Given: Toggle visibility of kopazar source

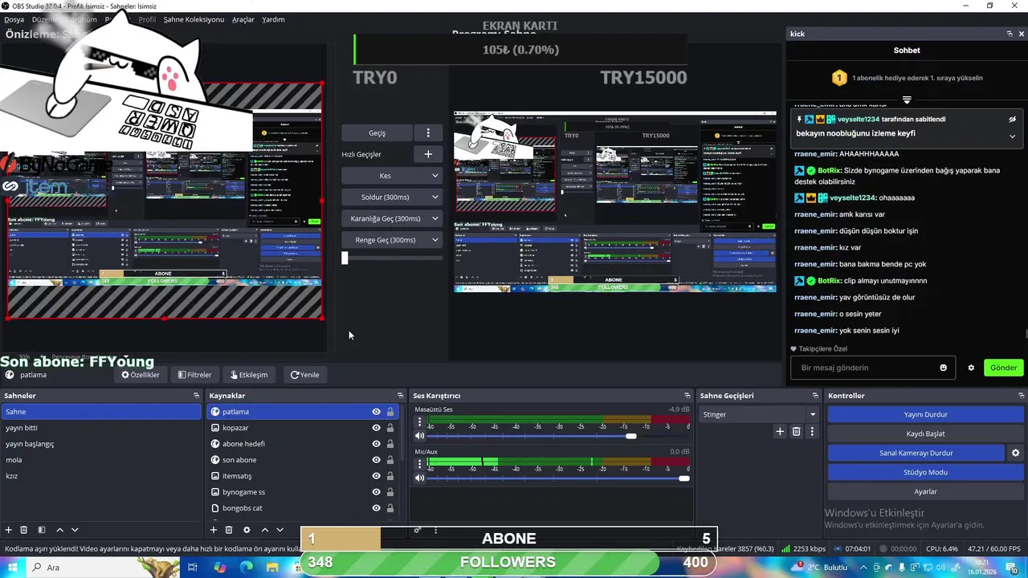Looking at the screenshot, I should click(376, 428).
